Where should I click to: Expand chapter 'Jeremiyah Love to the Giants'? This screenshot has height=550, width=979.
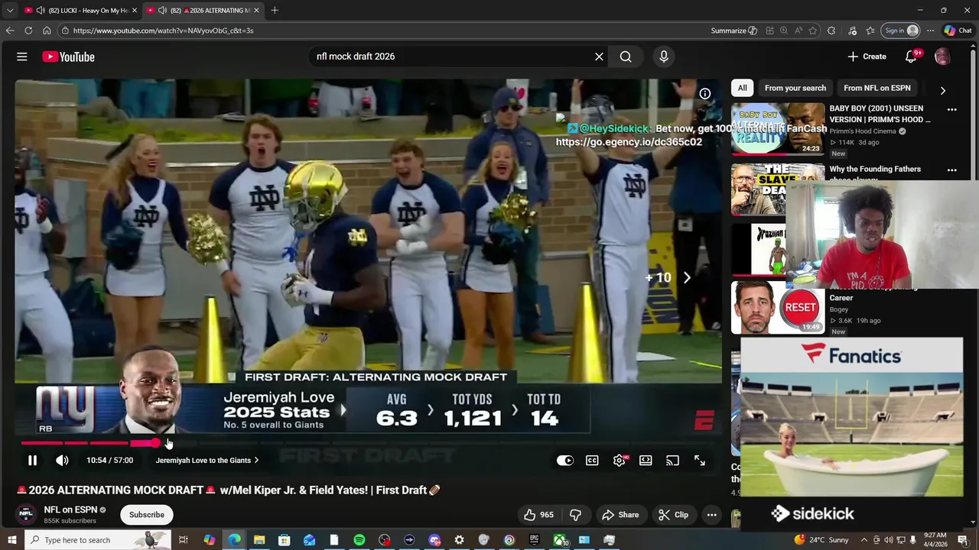(x=207, y=461)
